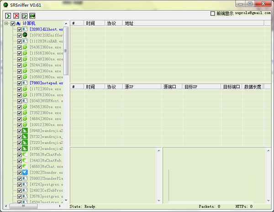
Task: Click the SRSniffer title bar app icon
Action: coord(6,5)
